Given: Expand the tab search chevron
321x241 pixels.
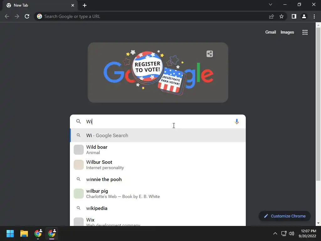Looking at the screenshot, I should click(271, 4).
